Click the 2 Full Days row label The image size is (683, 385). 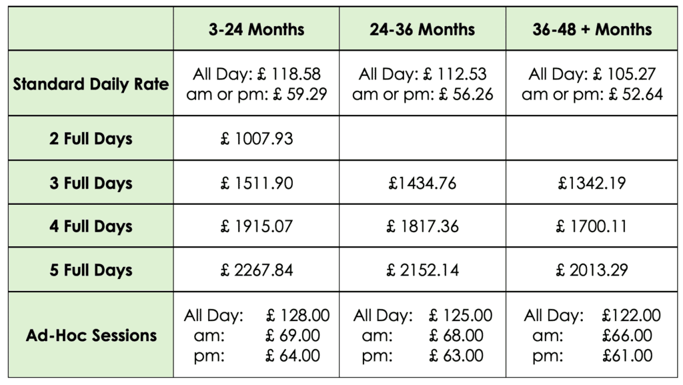91,138
